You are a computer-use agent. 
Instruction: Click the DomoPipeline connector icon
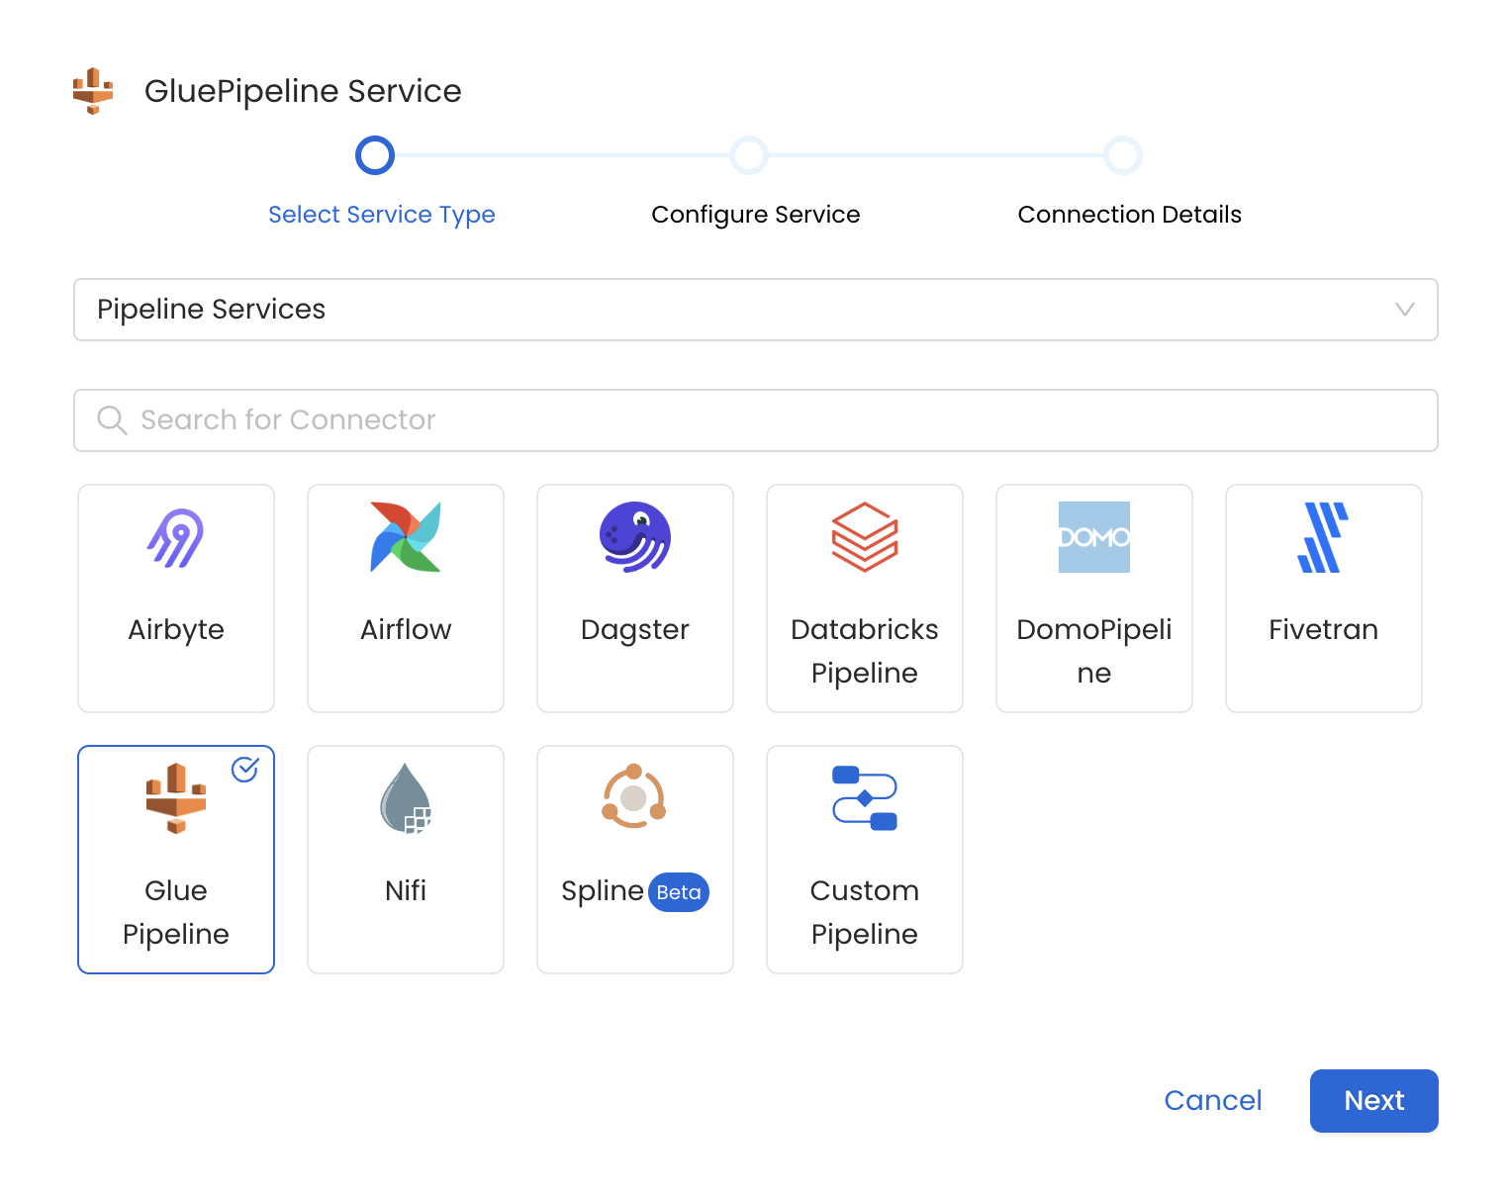[1093, 538]
